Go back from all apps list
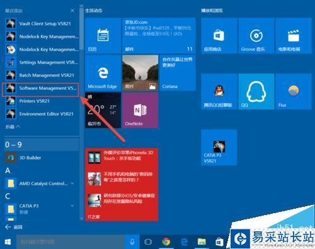Image resolution: width=315 pixels, height=249 pixels. 14,227
